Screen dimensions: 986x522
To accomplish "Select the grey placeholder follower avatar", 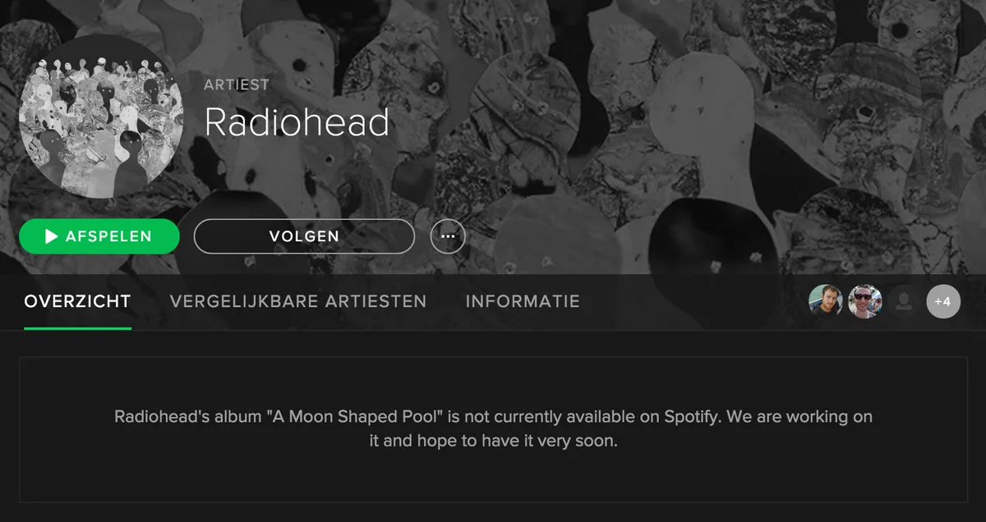I will (x=904, y=302).
